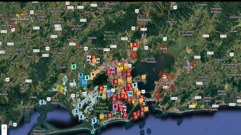Select the TCP flag on Ilha do Governador
The width and height of the screenshot is (241, 135).
coord(143,77)
